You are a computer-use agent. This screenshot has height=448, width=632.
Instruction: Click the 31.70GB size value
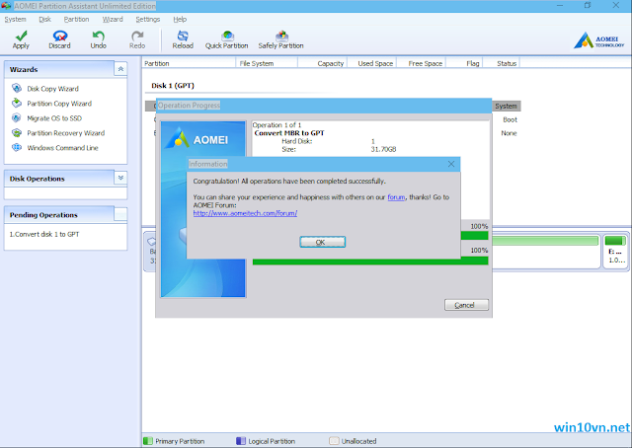click(383, 149)
